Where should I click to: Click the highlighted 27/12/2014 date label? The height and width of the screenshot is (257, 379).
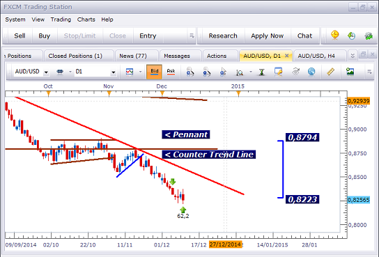point(225,244)
